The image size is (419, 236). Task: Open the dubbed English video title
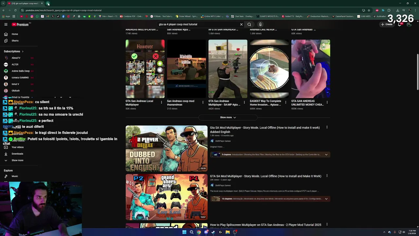[265, 129]
